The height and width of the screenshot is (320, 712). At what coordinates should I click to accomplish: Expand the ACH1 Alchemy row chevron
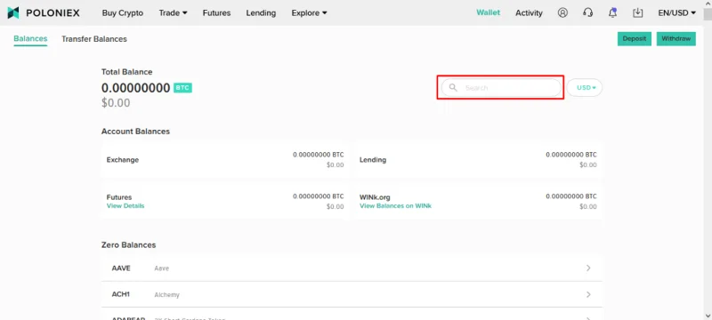pyautogui.click(x=588, y=294)
